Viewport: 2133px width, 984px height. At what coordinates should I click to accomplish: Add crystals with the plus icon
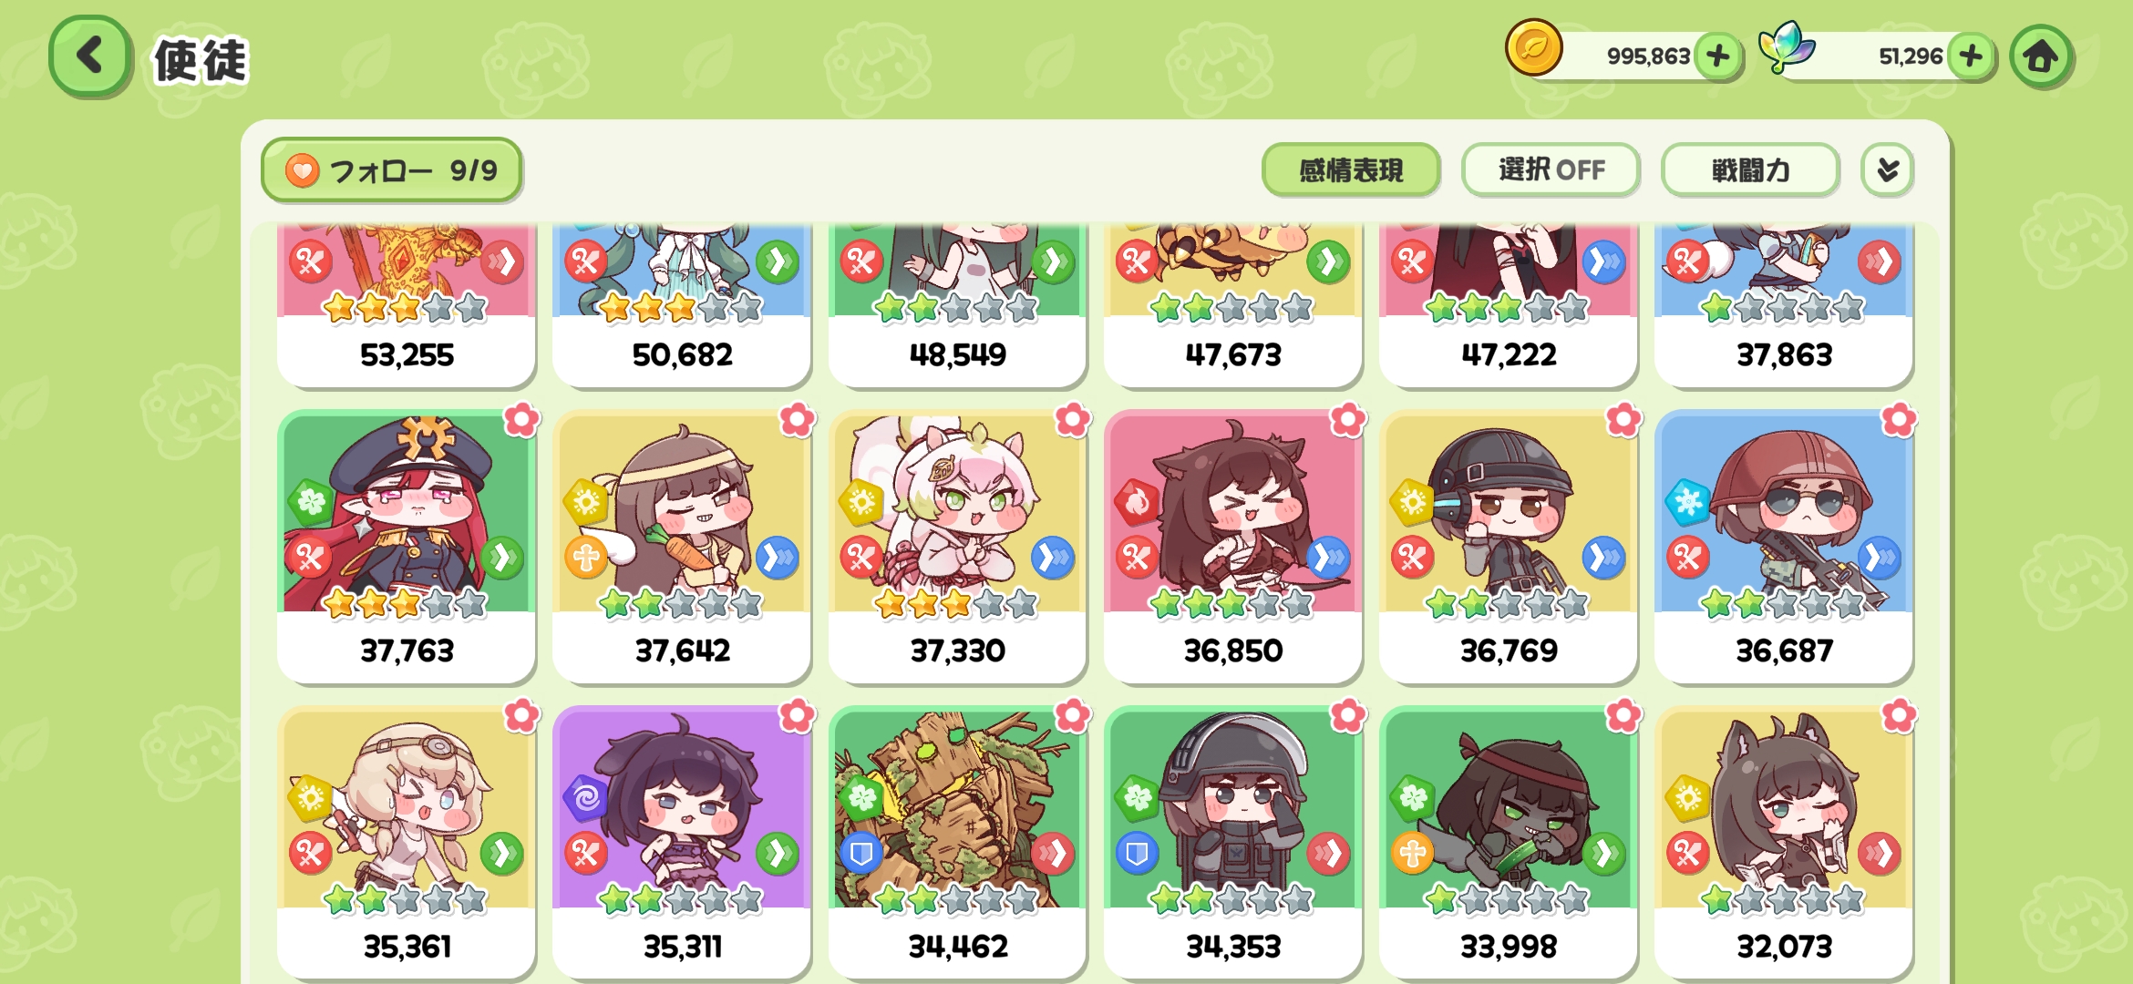(x=1970, y=56)
